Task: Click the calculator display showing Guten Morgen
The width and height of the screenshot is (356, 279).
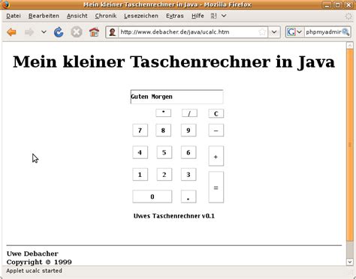Action: click(x=176, y=97)
